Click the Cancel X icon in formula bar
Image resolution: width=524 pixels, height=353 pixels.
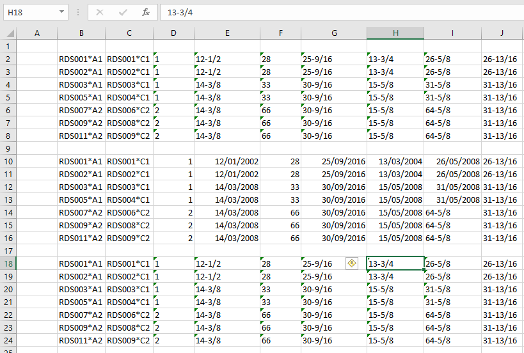[100, 12]
